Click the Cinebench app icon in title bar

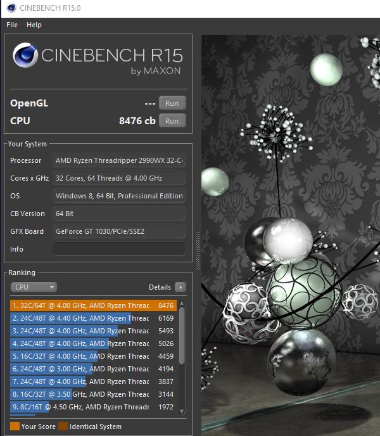point(11,8)
